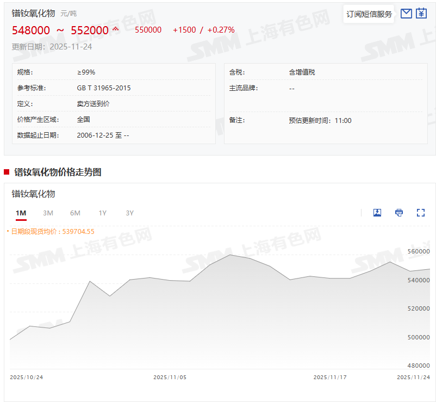
Task: Click the 2025/11/05 date axis label
Action: point(170,377)
